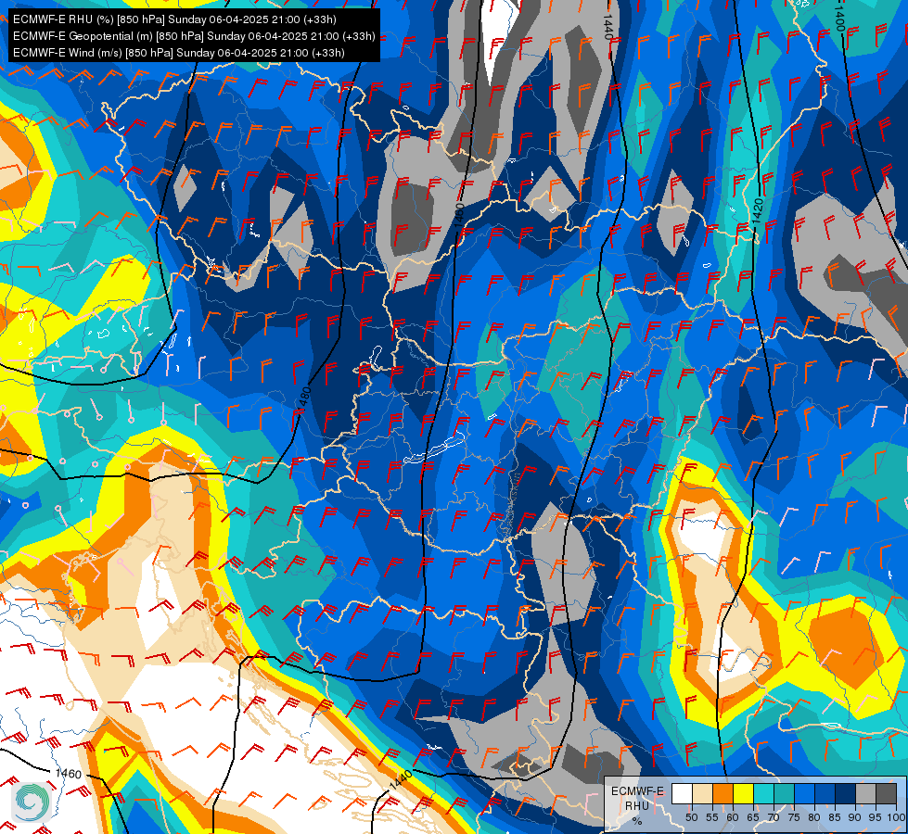Click the legend tick value 70
The height and width of the screenshot is (834, 908).
(774, 817)
